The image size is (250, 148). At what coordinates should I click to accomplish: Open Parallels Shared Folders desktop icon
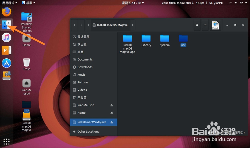(x=26, y=22)
